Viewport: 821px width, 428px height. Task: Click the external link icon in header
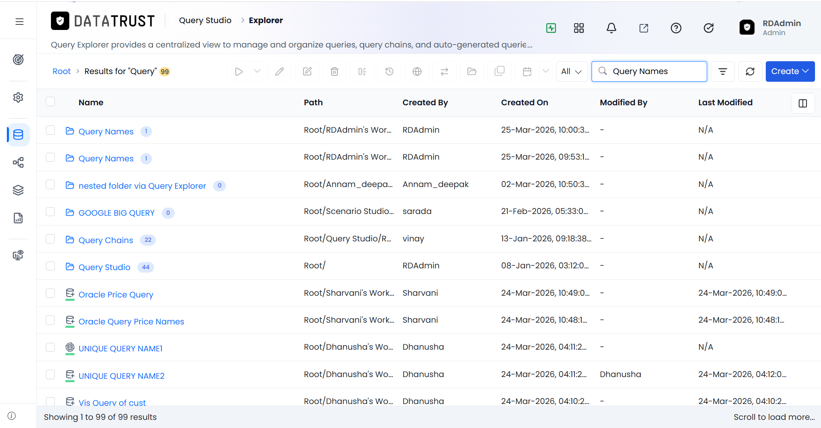[644, 28]
